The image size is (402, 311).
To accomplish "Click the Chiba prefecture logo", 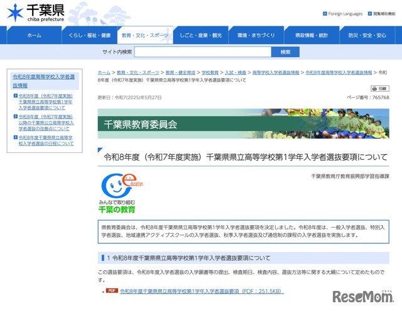I will click(36, 13).
